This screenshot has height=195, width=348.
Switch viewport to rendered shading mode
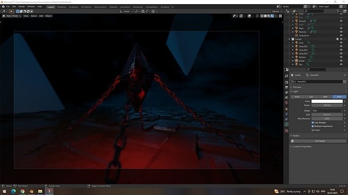(x=272, y=16)
